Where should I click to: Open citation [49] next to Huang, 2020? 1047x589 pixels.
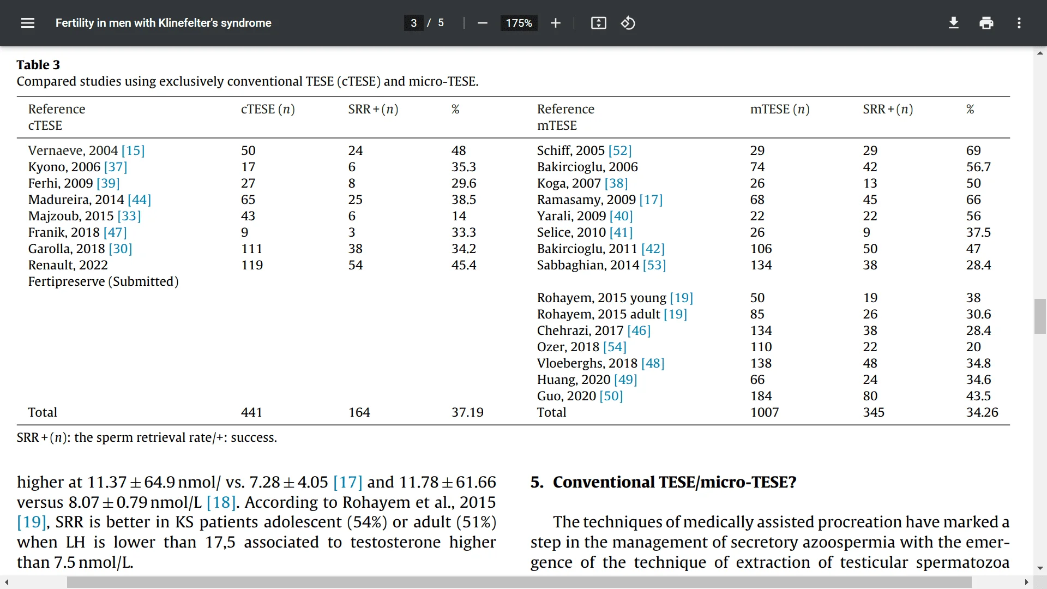pos(625,380)
